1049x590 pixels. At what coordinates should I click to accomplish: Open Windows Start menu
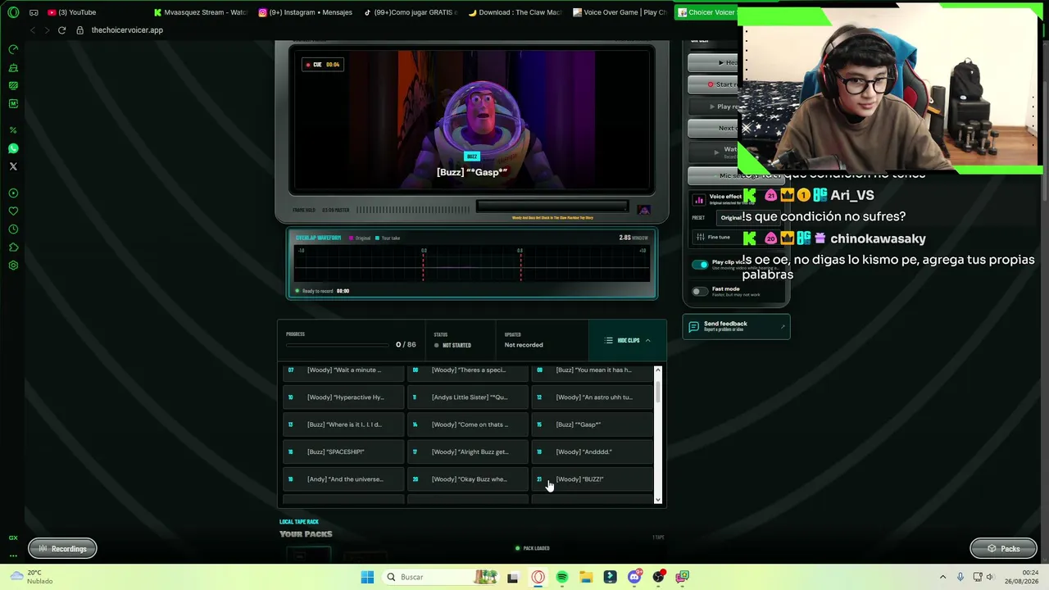(367, 577)
